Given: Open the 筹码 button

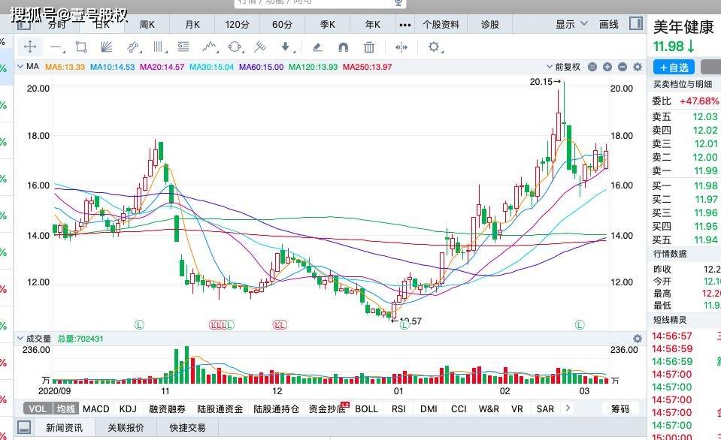Looking at the screenshot, I should 620,408.
